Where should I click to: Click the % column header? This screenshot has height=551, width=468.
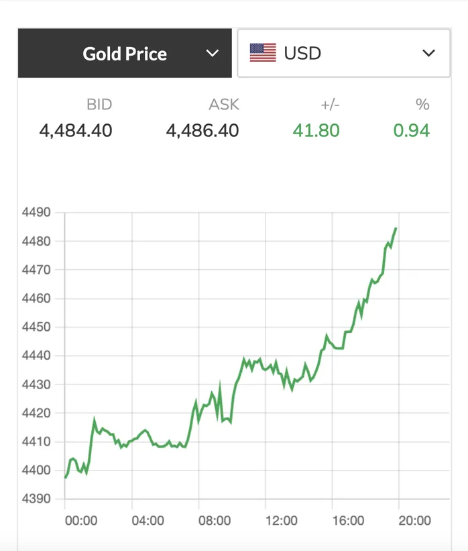pyautogui.click(x=422, y=105)
